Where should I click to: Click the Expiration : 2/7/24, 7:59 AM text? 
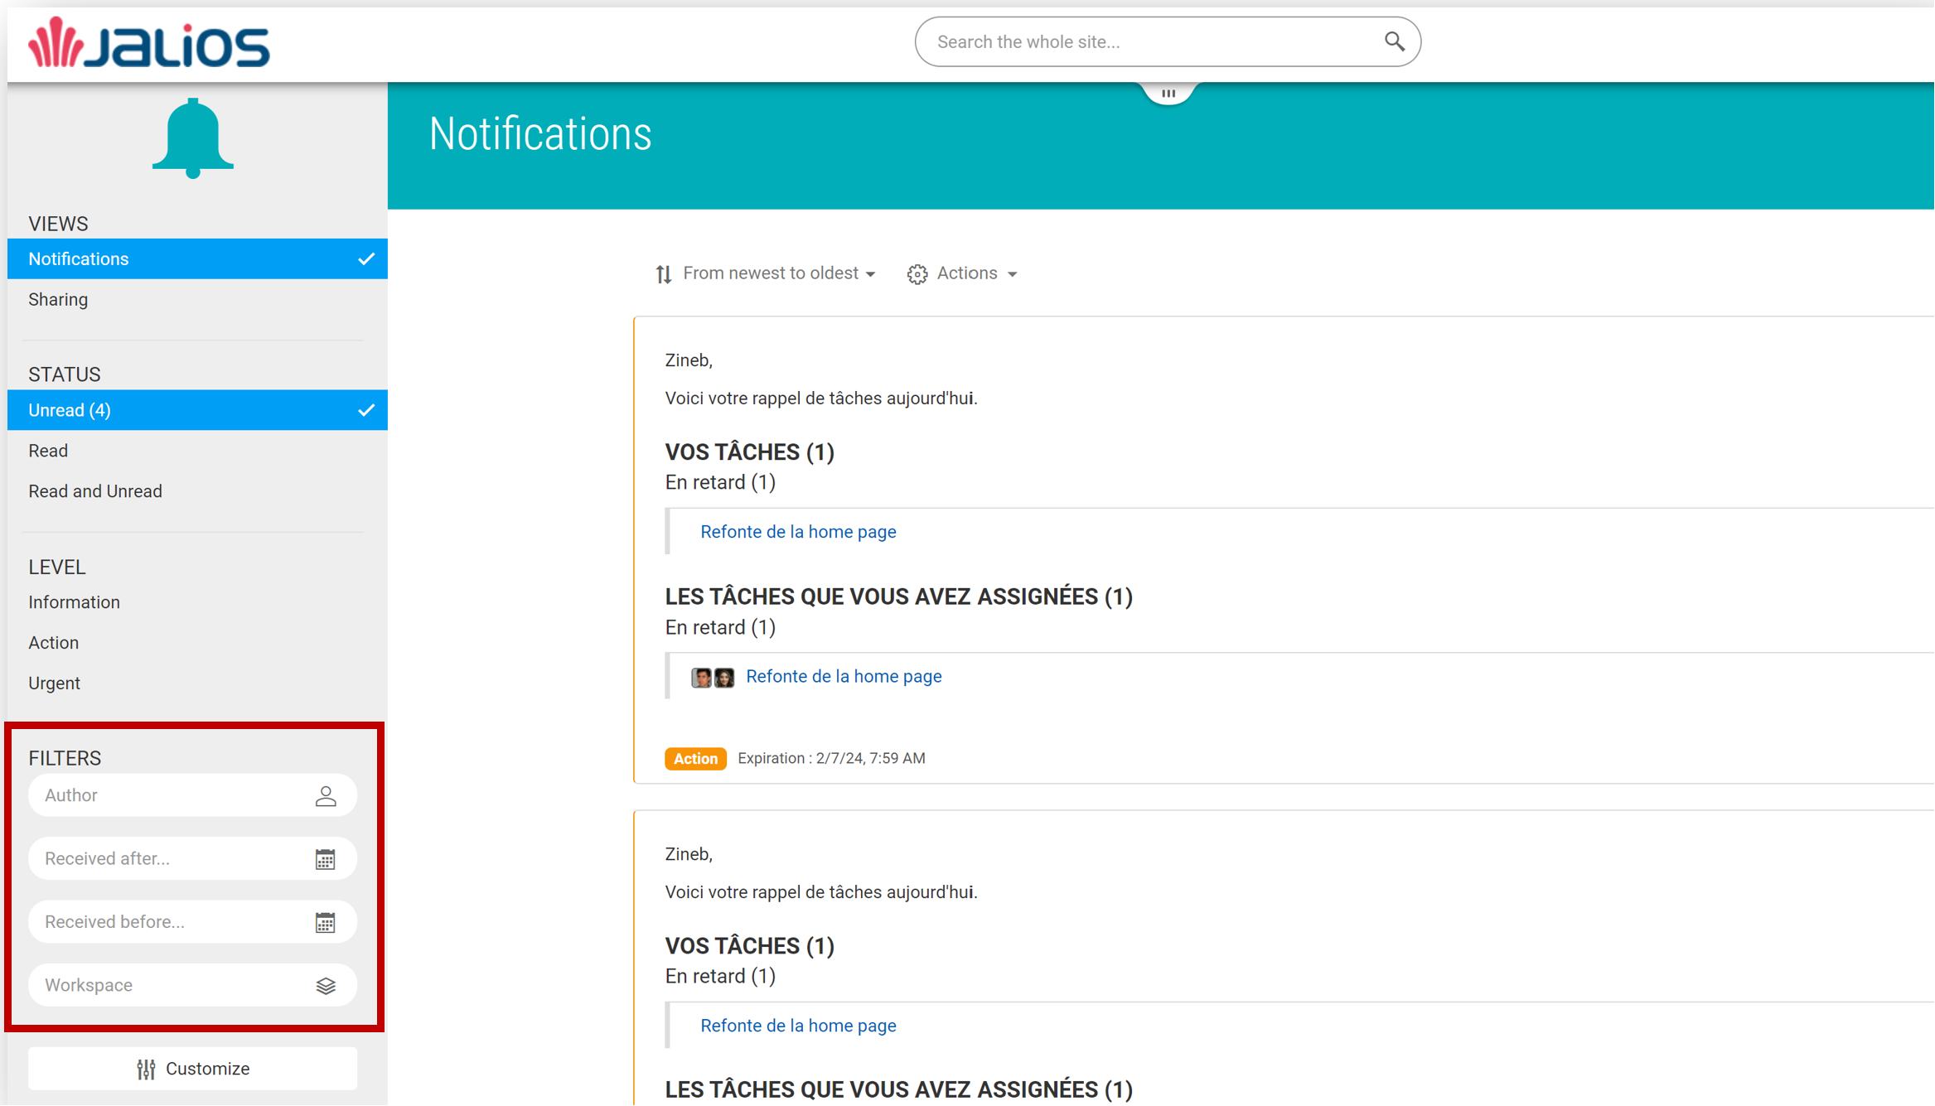click(831, 759)
